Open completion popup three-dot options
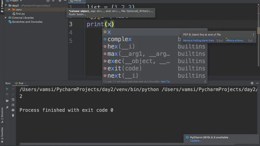This screenshot has height=146, width=260. (x=205, y=82)
